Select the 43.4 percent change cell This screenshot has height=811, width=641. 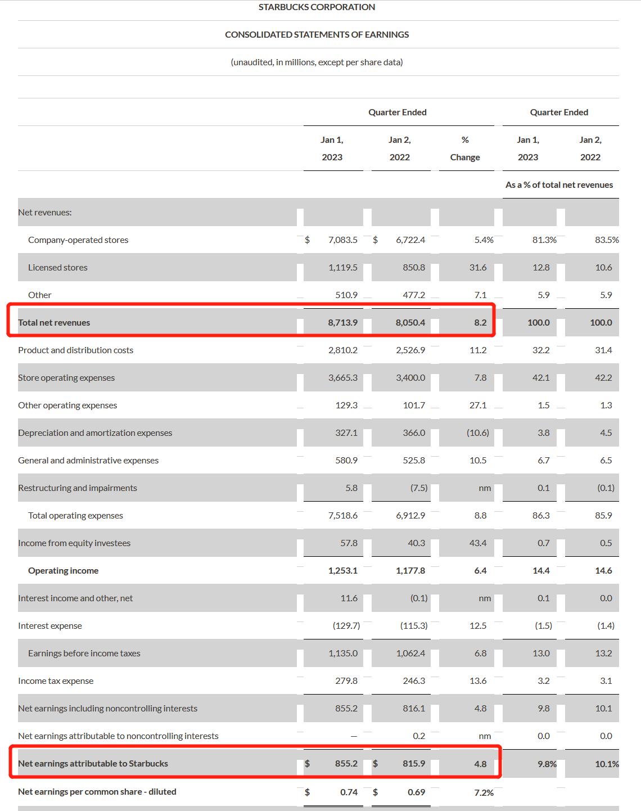tap(478, 543)
